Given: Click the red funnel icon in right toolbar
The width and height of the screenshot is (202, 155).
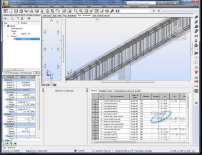Looking at the screenshot, I should click(196, 72).
